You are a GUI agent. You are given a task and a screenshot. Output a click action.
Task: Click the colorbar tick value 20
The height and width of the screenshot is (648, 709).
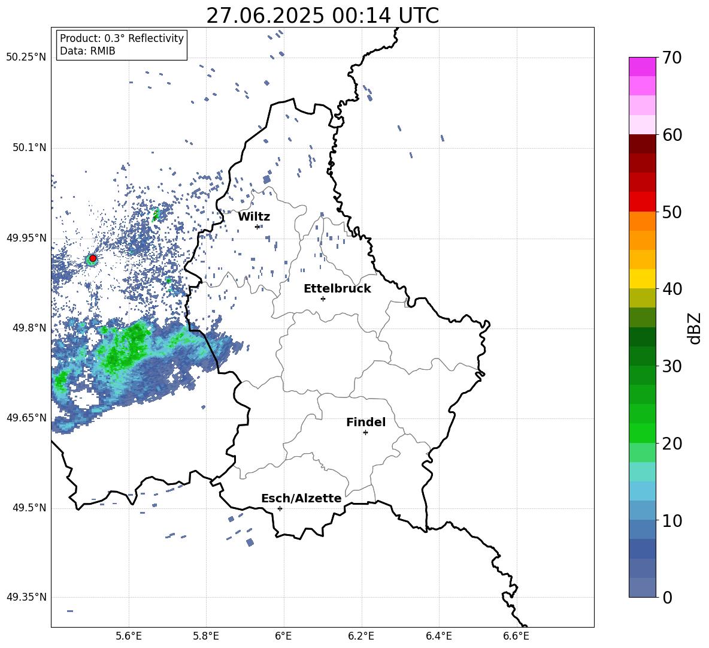(x=672, y=444)
